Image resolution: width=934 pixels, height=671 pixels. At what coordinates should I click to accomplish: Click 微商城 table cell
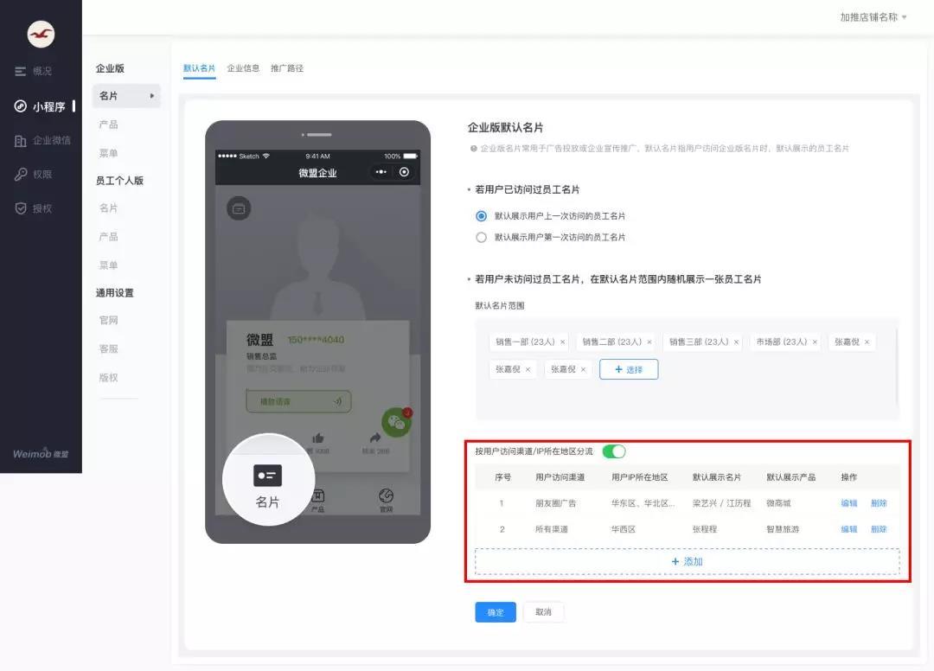(778, 503)
